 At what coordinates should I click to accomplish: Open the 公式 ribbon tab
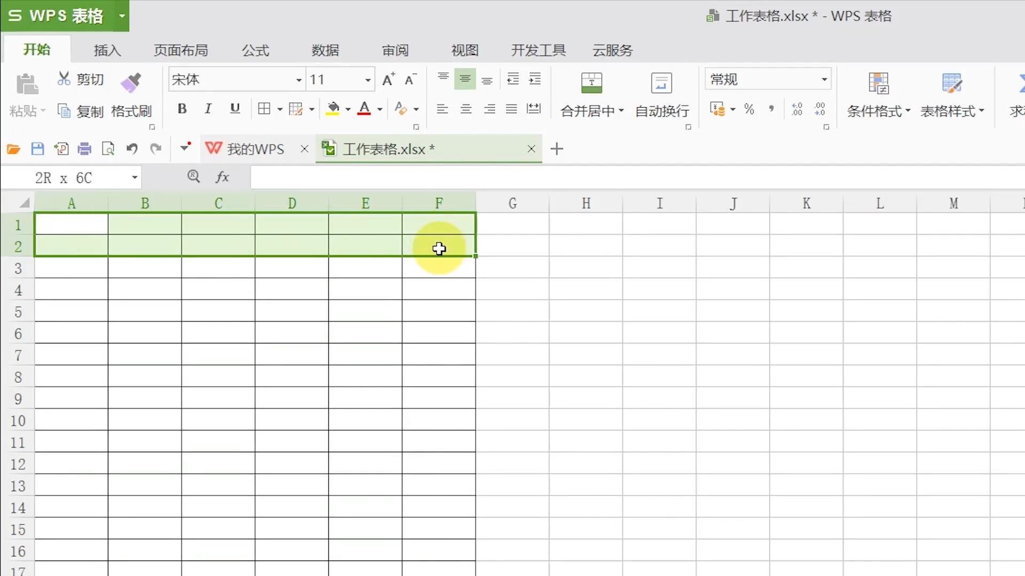point(255,50)
